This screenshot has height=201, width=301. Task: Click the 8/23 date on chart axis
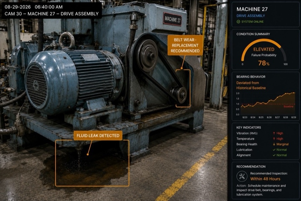(245, 117)
